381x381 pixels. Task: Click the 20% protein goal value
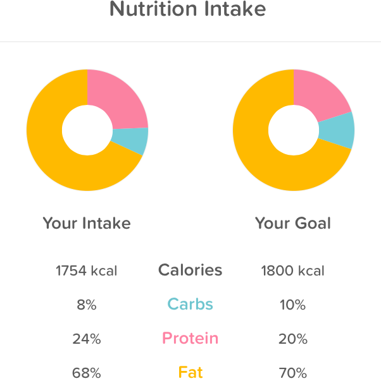(x=292, y=339)
